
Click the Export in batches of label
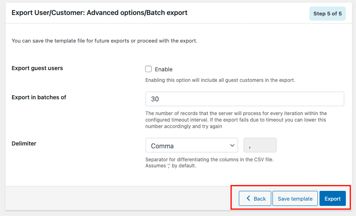coord(39,97)
